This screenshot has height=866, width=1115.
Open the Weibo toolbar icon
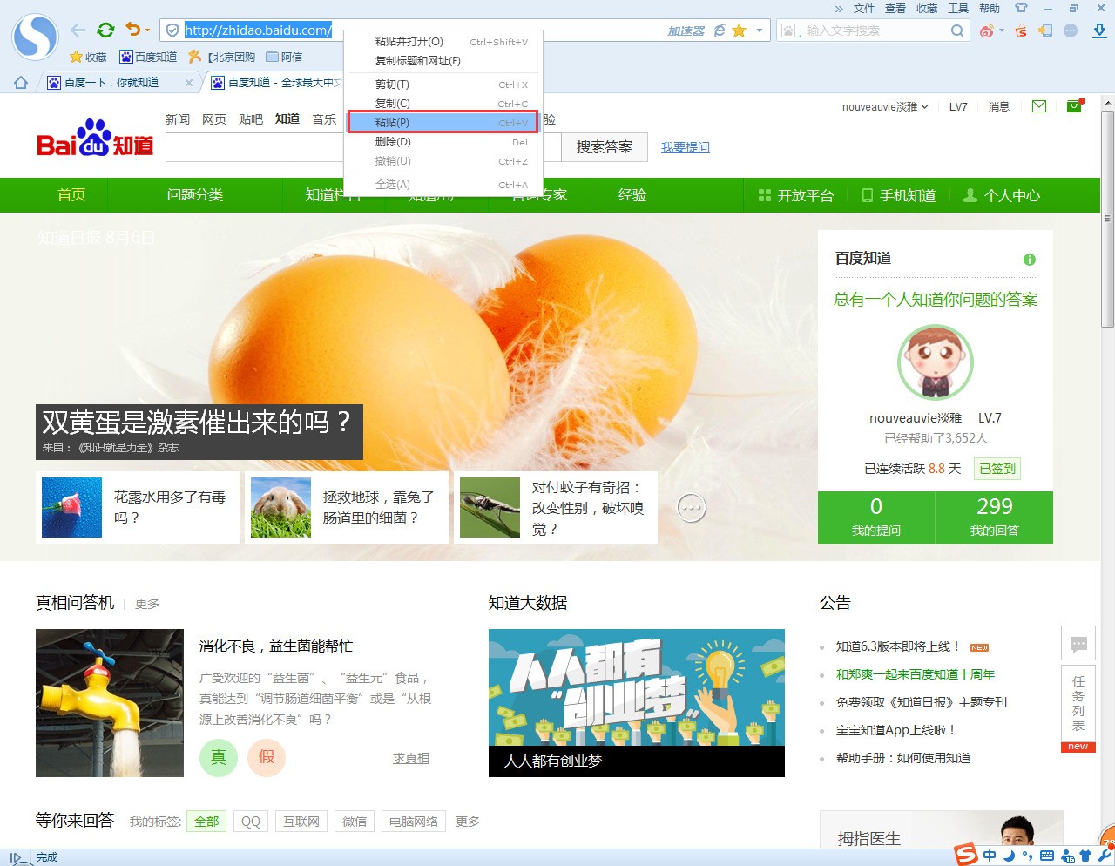pos(987,30)
